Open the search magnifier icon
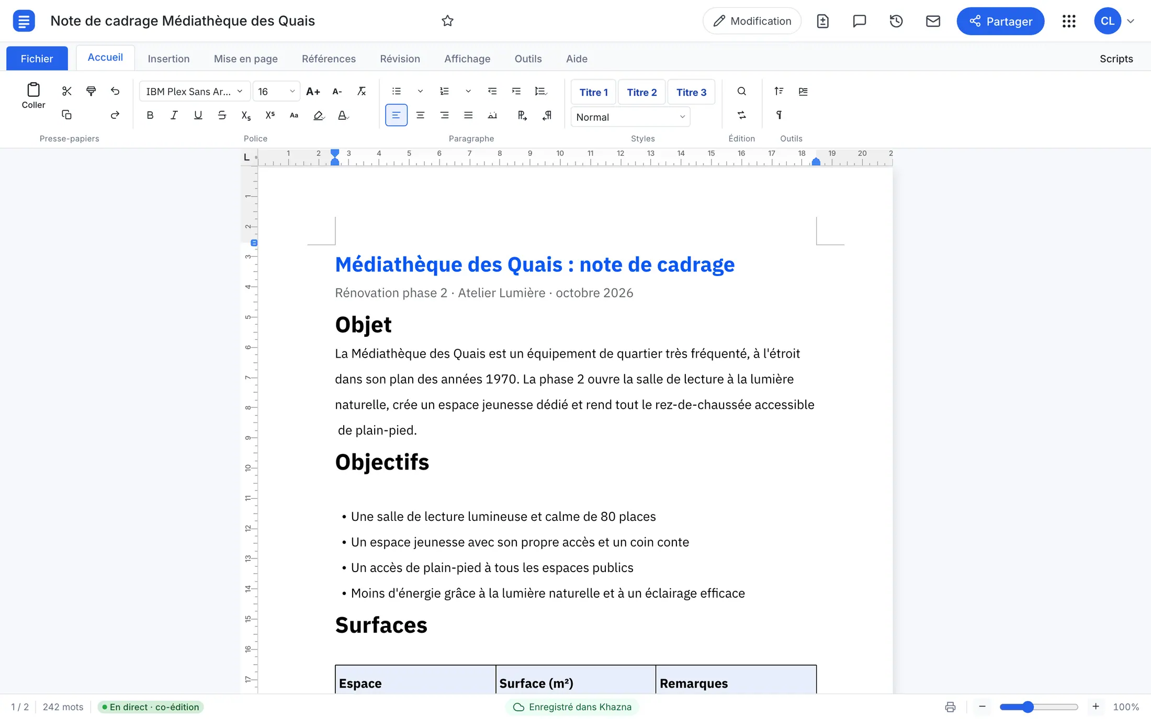The height and width of the screenshot is (719, 1151). click(741, 92)
